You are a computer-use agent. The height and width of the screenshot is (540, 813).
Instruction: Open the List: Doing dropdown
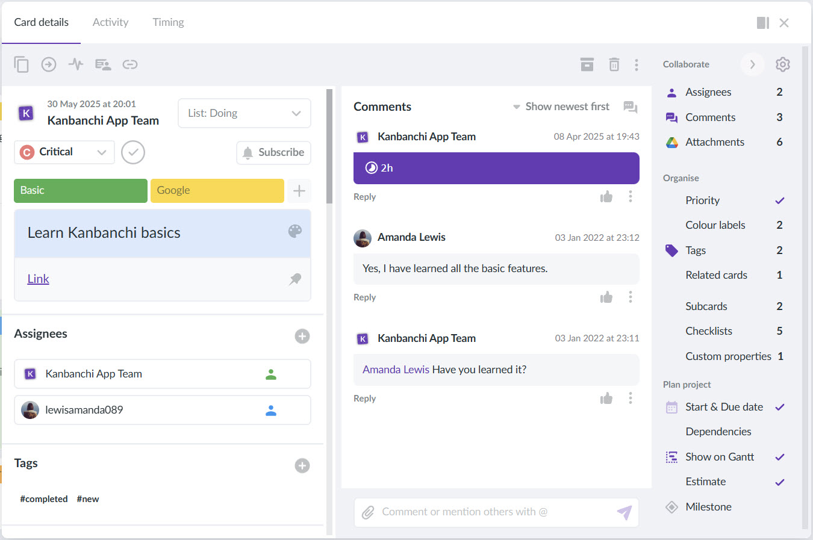point(245,113)
